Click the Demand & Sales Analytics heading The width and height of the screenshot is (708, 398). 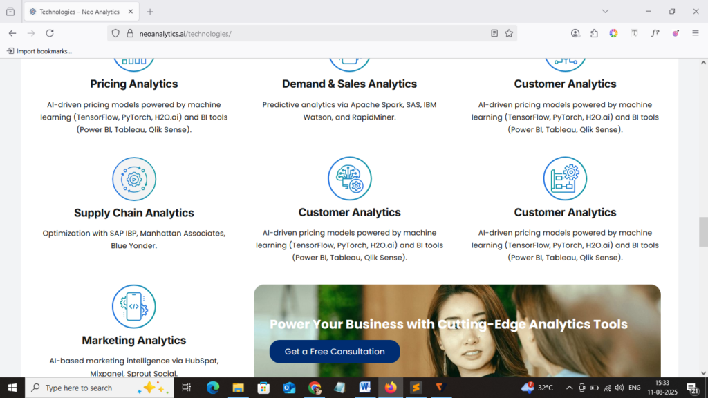(349, 84)
